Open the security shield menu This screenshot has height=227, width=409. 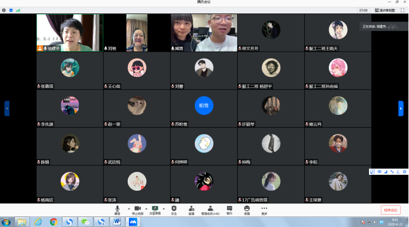point(174,210)
